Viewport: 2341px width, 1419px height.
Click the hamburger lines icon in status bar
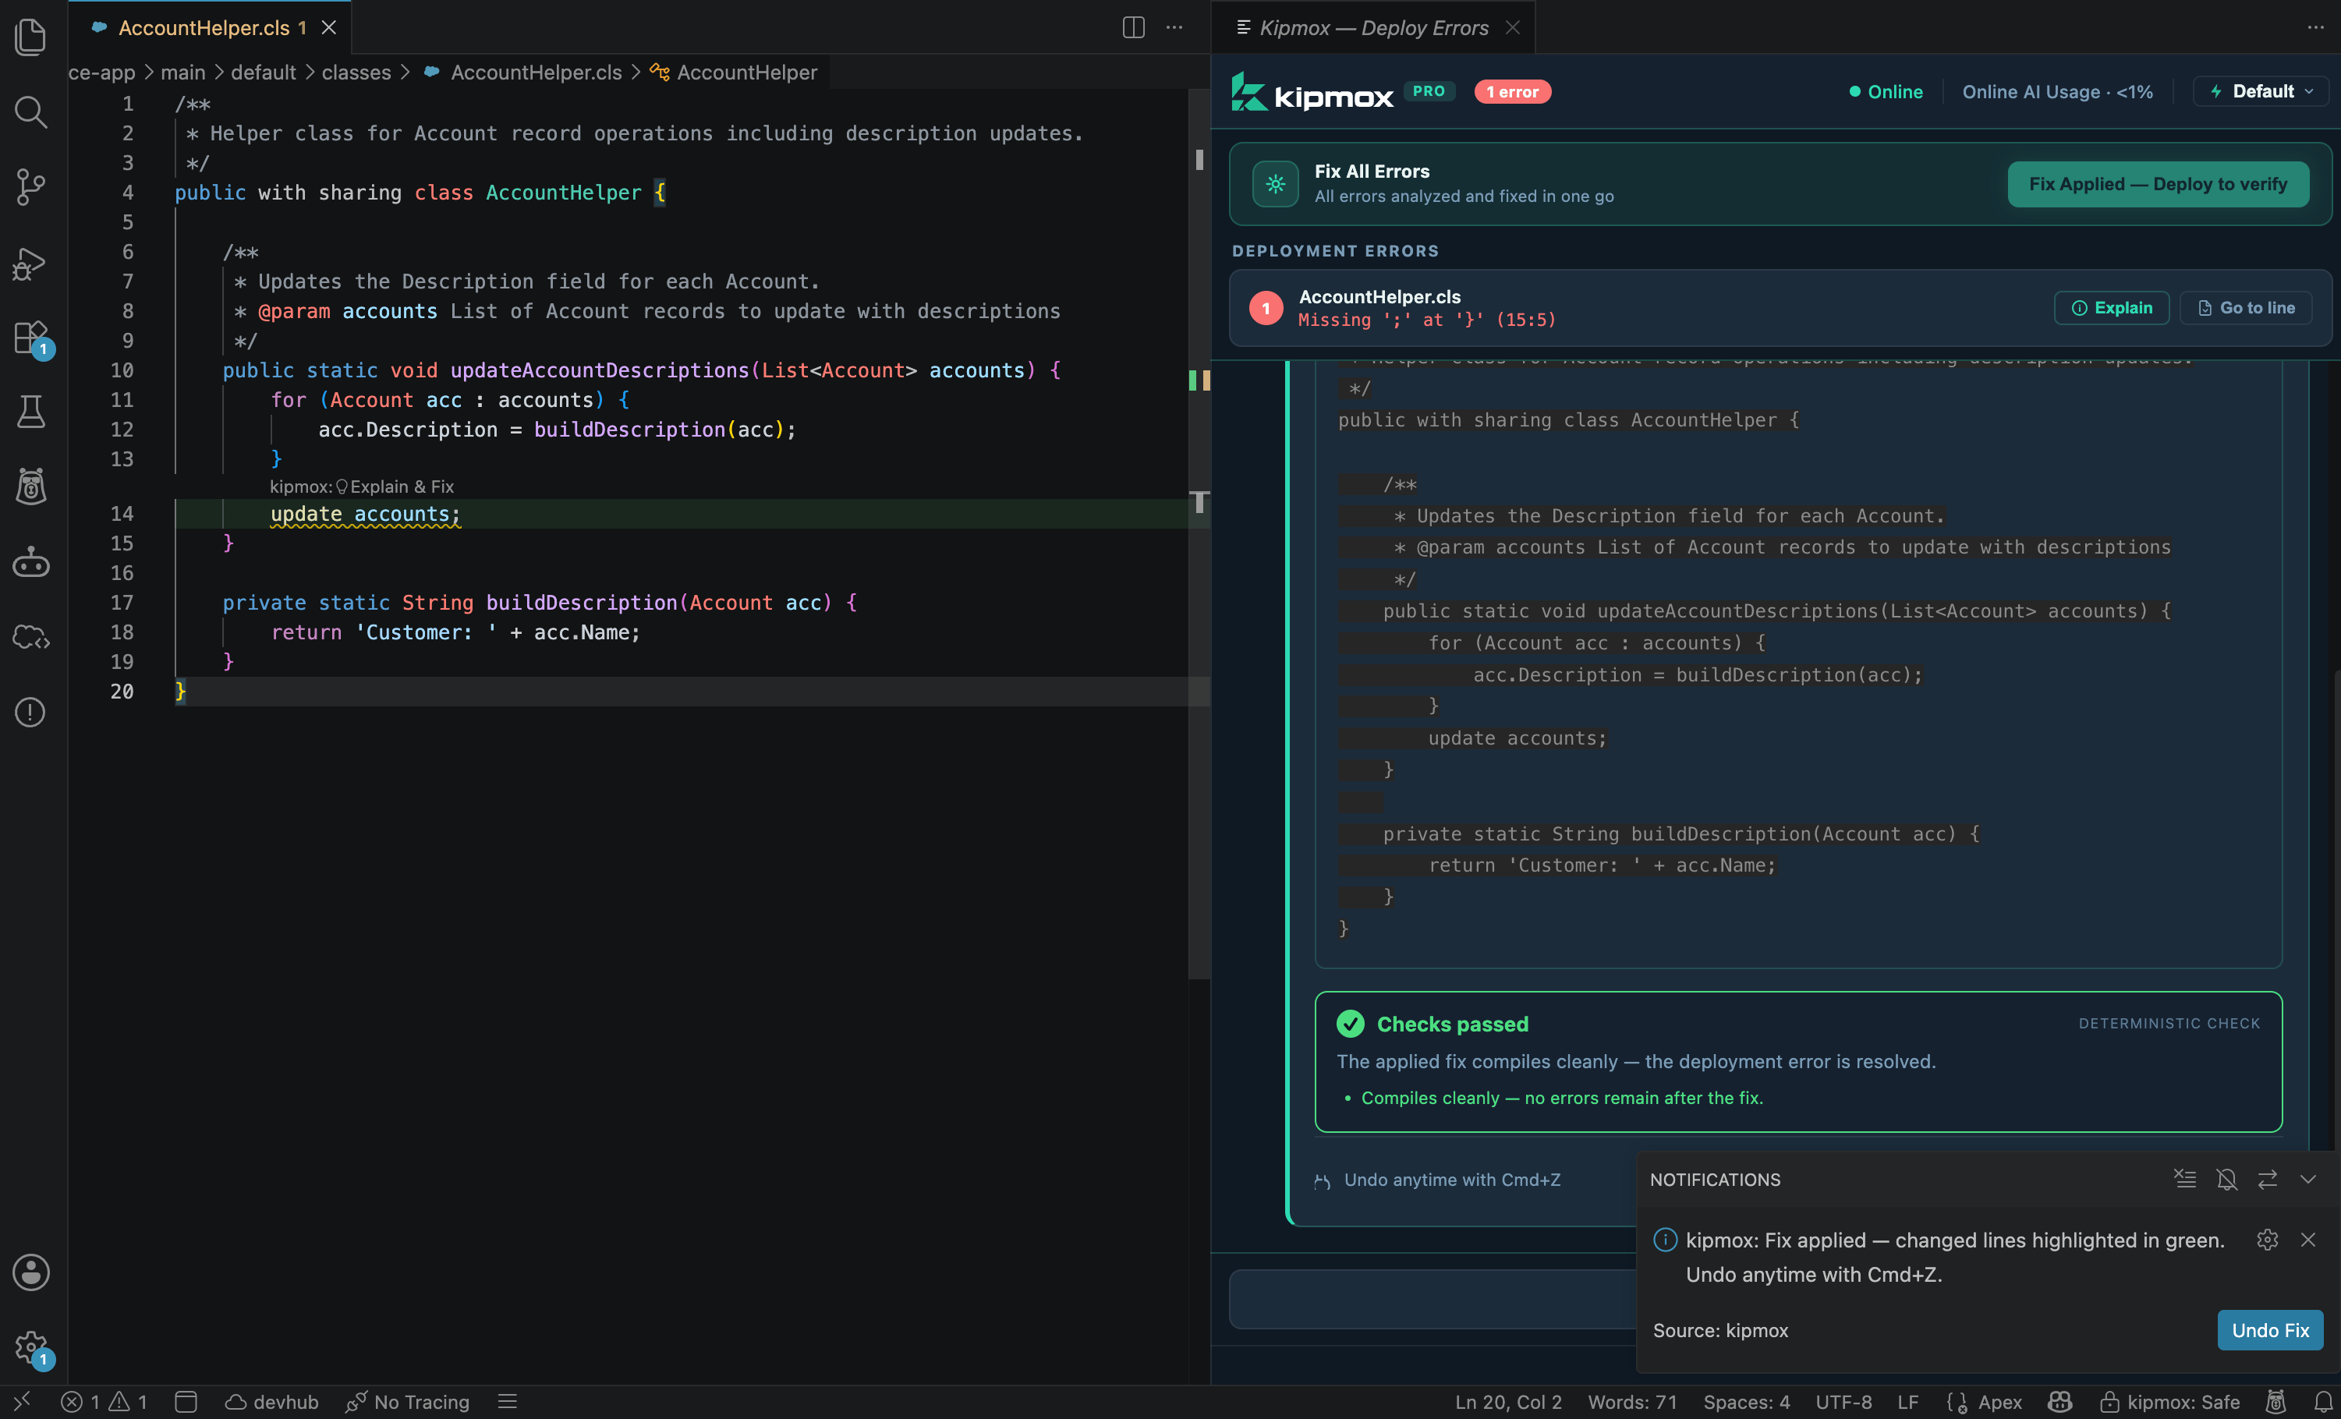click(508, 1402)
